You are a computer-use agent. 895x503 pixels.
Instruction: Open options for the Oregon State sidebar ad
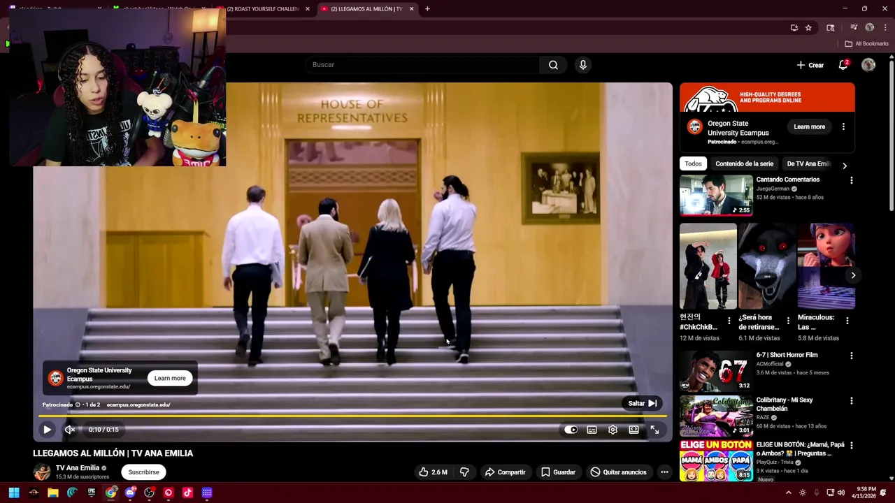[x=843, y=126]
